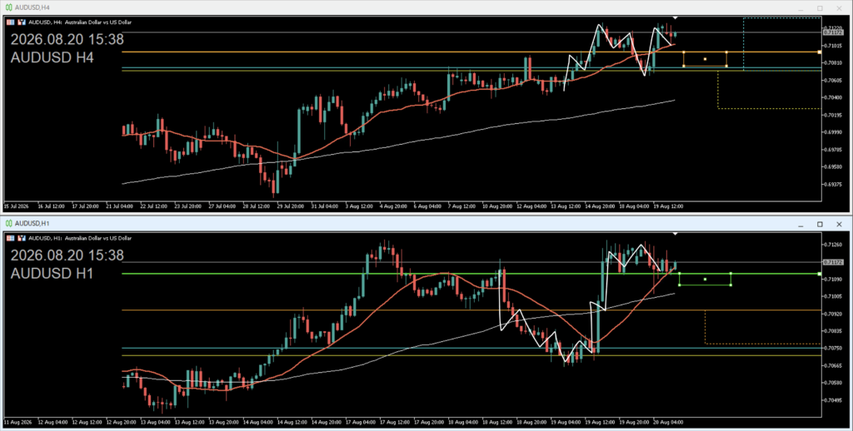Screen dimensions: 853x431
Task: Click the green horizontal line's right end handle
Action: [x=820, y=274]
